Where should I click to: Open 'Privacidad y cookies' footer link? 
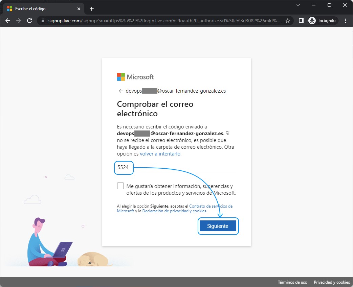click(x=332, y=282)
